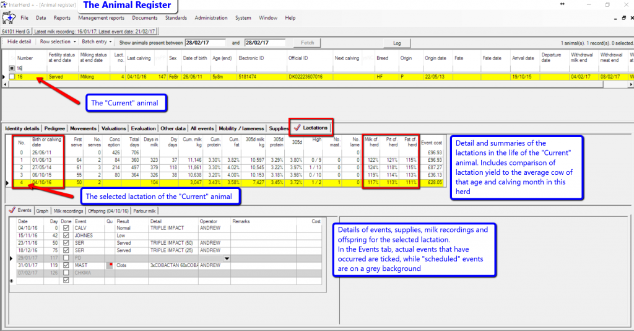Click the Event cost £28.05 cell

point(432,182)
